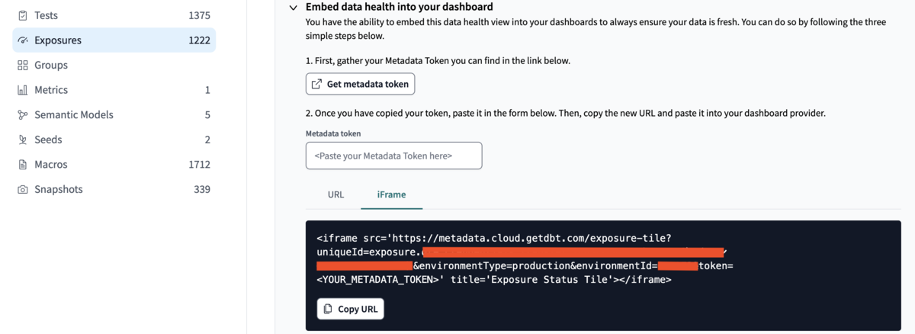The width and height of the screenshot is (915, 334).
Task: Click the Tests clipboard icon in sidebar
Action: tap(22, 15)
